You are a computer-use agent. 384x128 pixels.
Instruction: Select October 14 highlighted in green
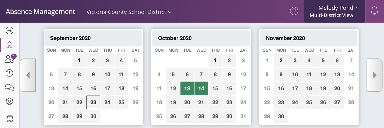pos(201,88)
